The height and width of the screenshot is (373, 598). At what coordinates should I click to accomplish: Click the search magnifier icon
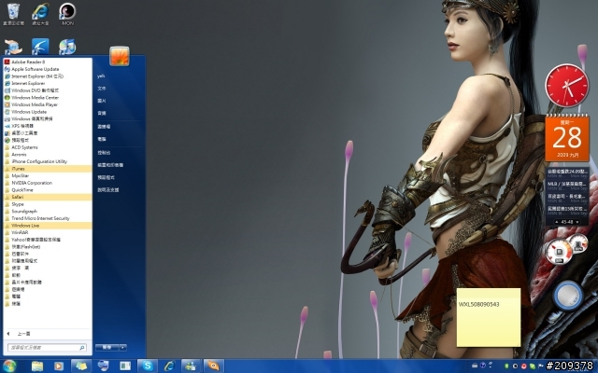click(x=81, y=348)
